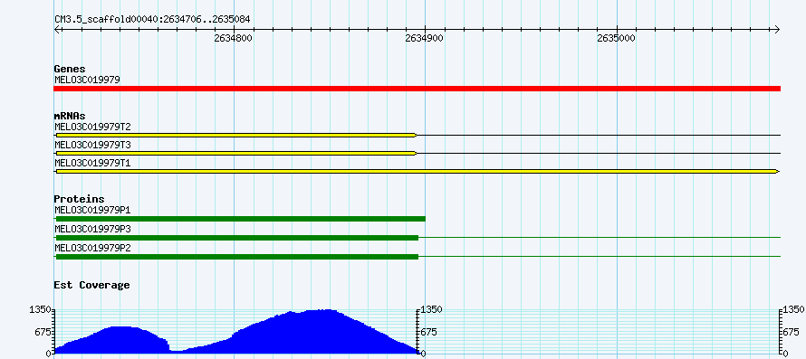The height and width of the screenshot is (359, 806).
Task: Click the 2635000 ruler position label
Action: pos(617,38)
